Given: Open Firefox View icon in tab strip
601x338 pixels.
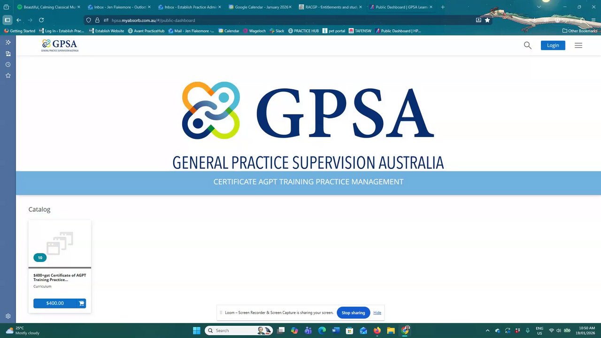Looking at the screenshot, I should 6,7.
